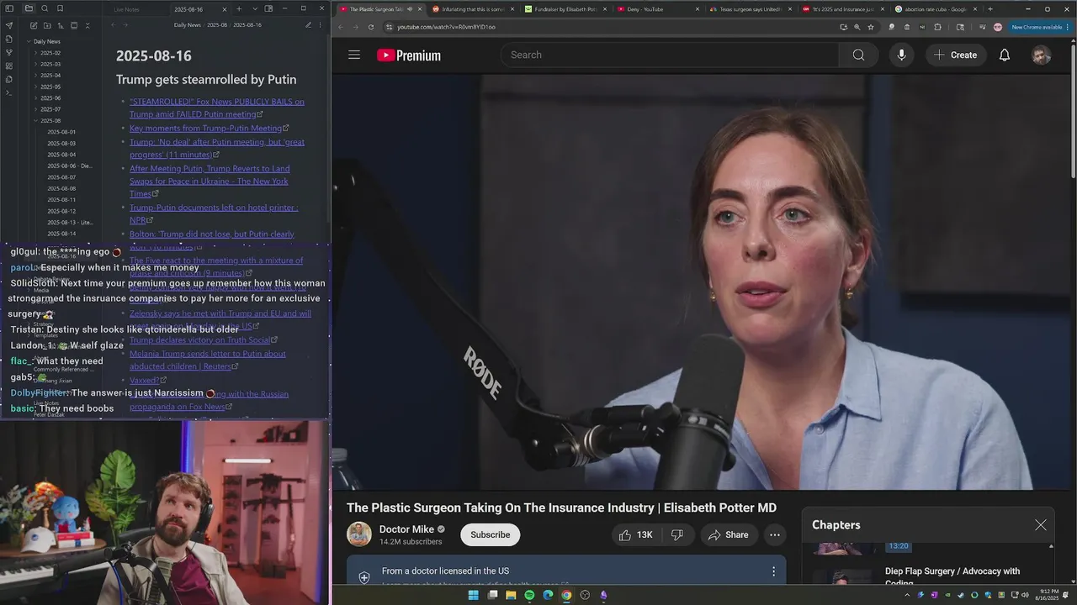Screen dimensions: 1077x605
Task: Reload the YouTube page in Chrome
Action: tap(371, 27)
